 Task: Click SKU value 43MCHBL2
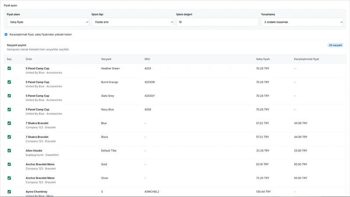coord(151,192)
